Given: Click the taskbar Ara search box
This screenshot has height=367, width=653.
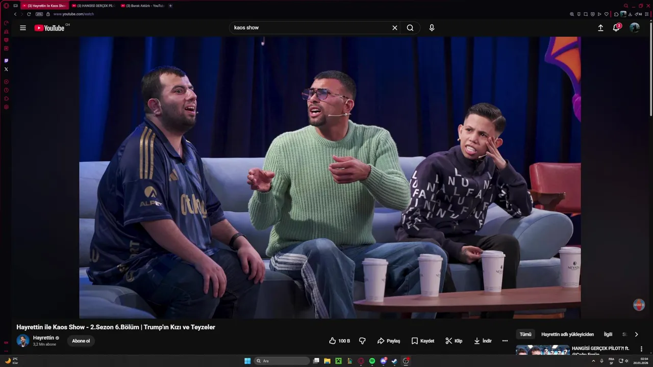Looking at the screenshot, I should [x=282, y=361].
